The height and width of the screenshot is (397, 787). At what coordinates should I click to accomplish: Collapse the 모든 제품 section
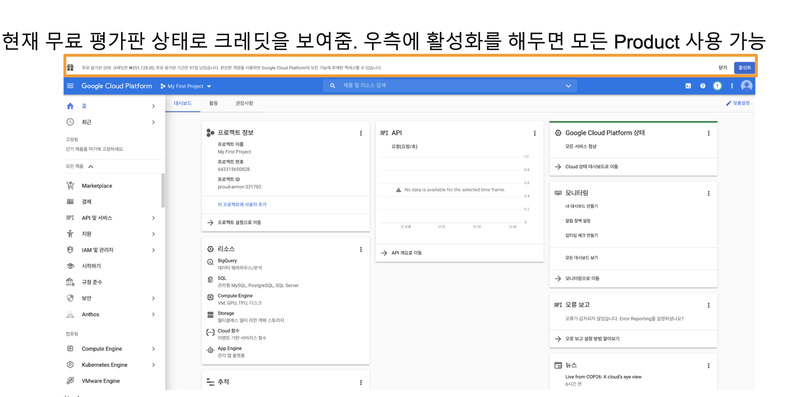pos(91,167)
